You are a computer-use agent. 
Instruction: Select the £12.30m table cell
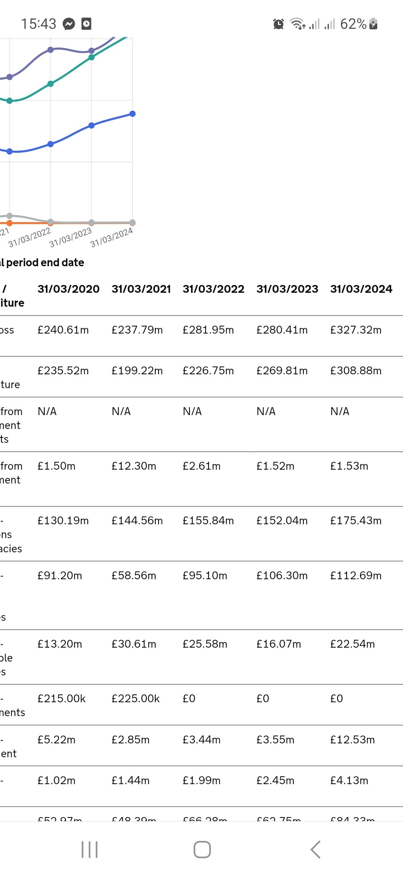134,466
